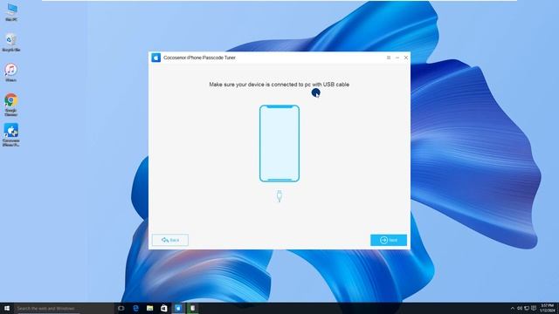
Task: Click the Search the web and Windows box
Action: coord(64,308)
